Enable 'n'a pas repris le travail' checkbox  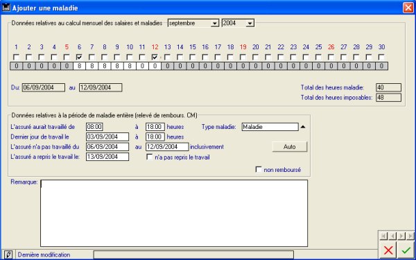(150, 157)
